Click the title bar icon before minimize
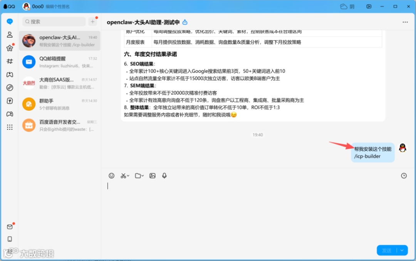 (x=369, y=7)
